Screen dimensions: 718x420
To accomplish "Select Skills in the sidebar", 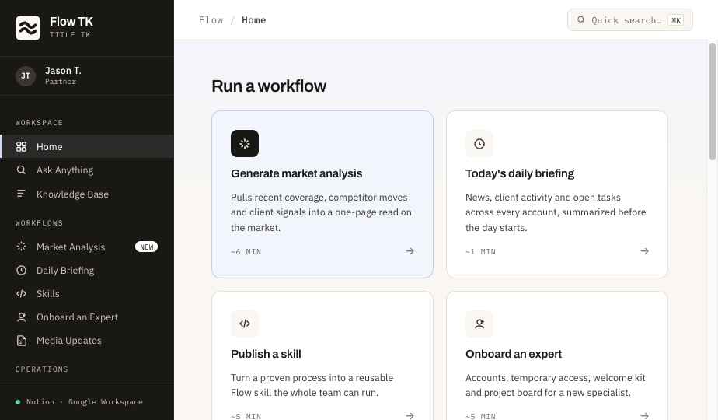I will (87, 294).
